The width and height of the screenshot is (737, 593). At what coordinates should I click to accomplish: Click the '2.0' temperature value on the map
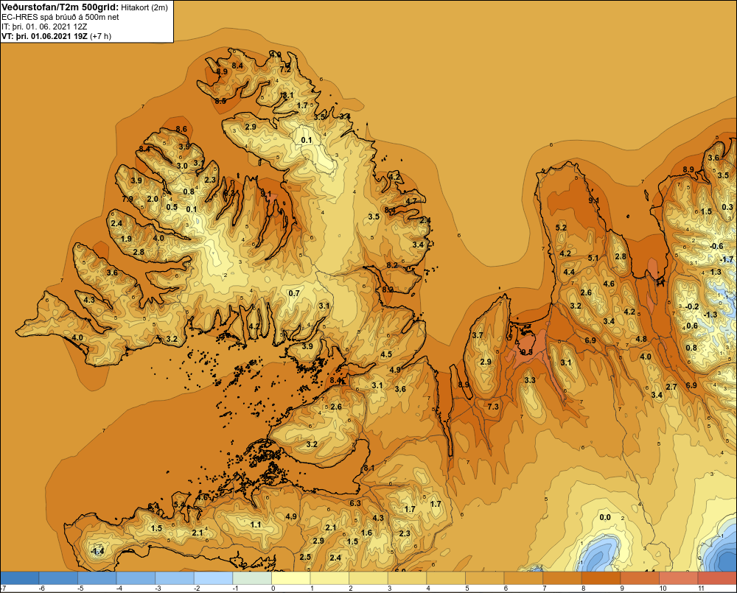point(153,199)
